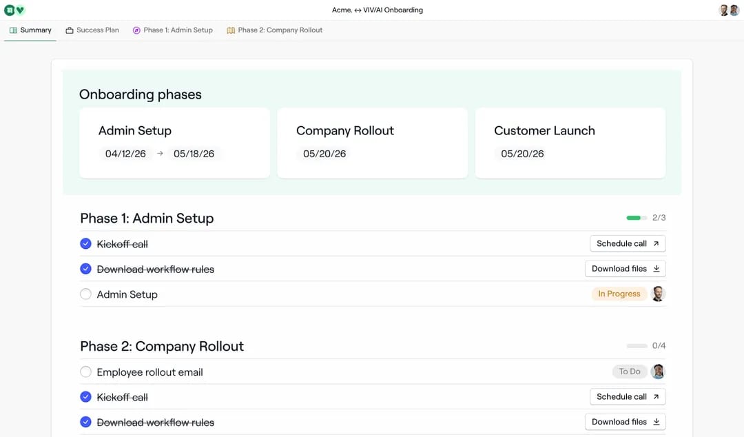Open user avatars in top right corner

[x=729, y=10]
